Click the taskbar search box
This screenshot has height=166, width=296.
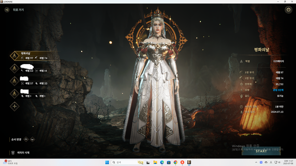(128, 162)
